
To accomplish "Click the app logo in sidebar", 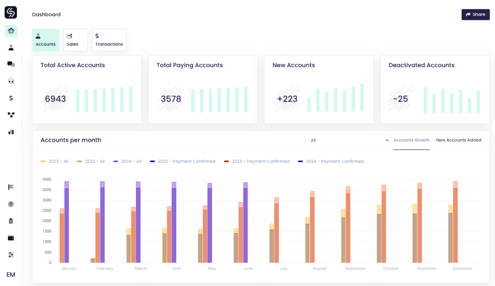I will click(x=11, y=12).
